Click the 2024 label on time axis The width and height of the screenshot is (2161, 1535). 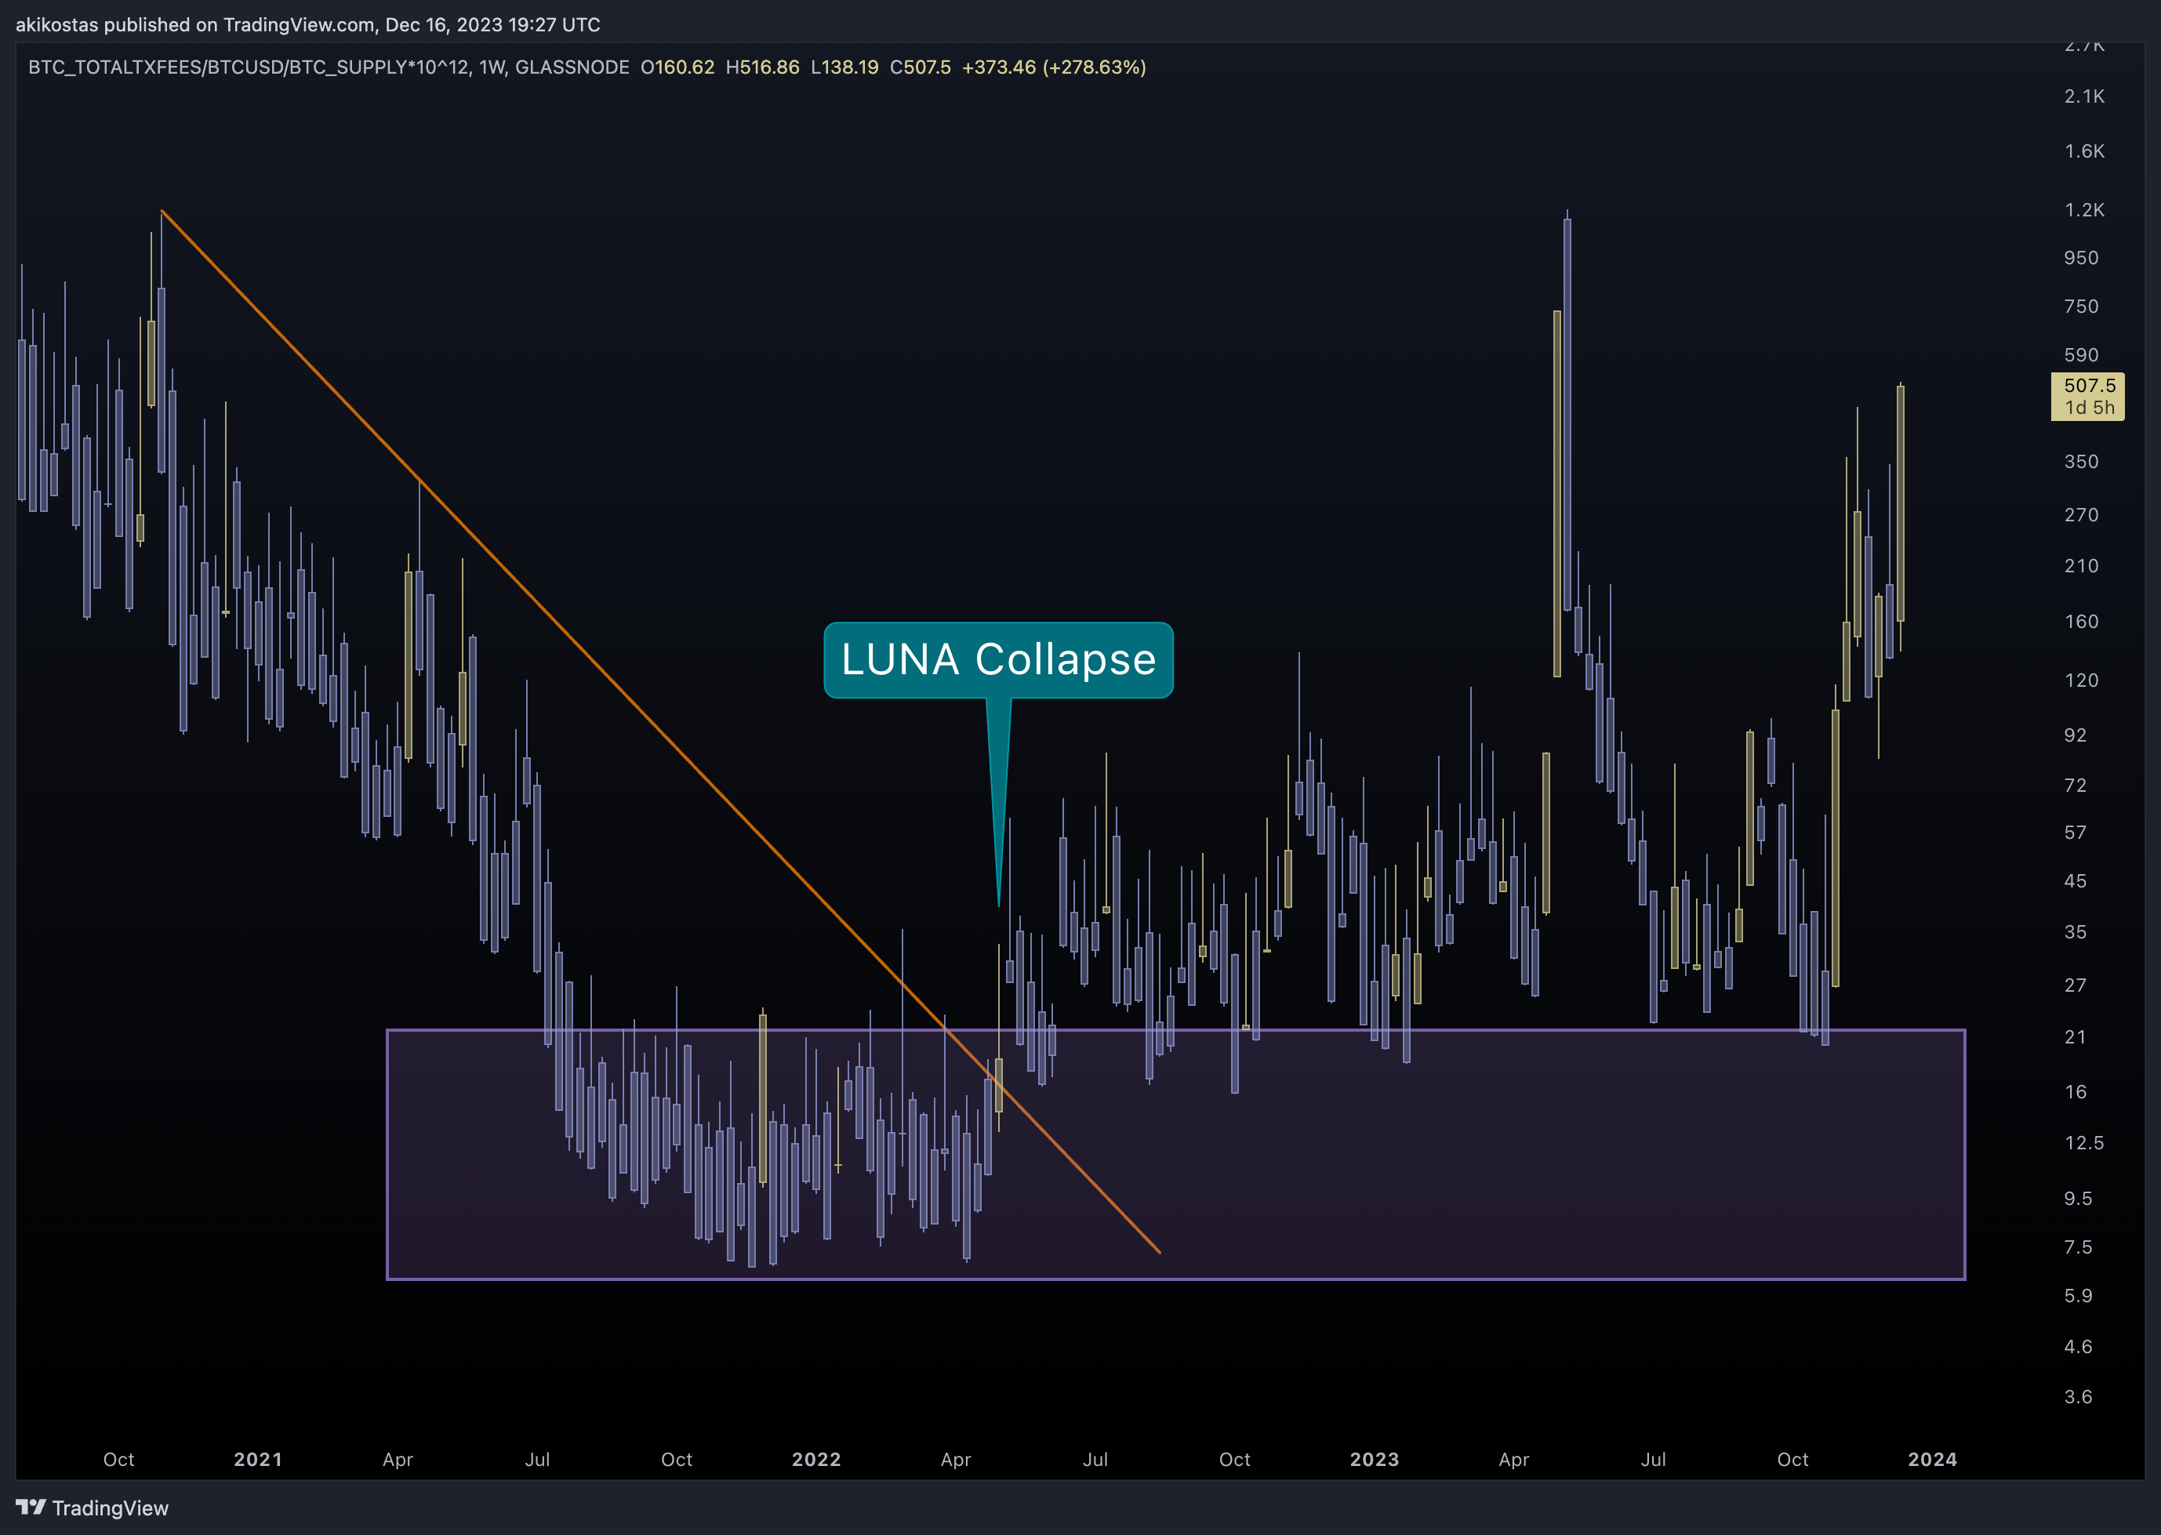pos(1932,1460)
